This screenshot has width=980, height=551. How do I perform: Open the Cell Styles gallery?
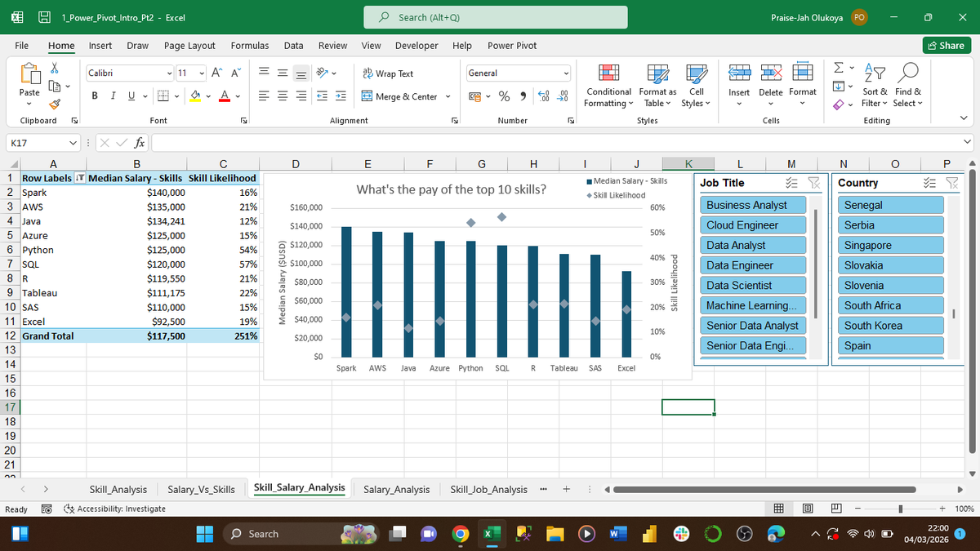tap(697, 86)
